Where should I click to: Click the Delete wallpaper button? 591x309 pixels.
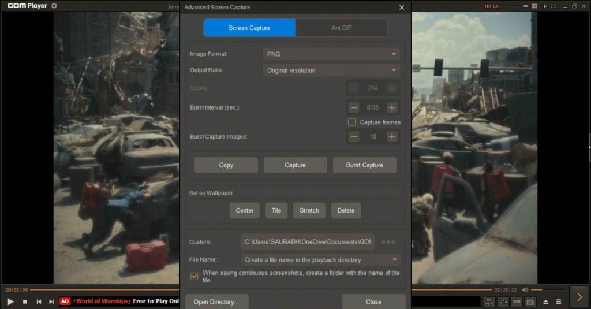(x=346, y=211)
